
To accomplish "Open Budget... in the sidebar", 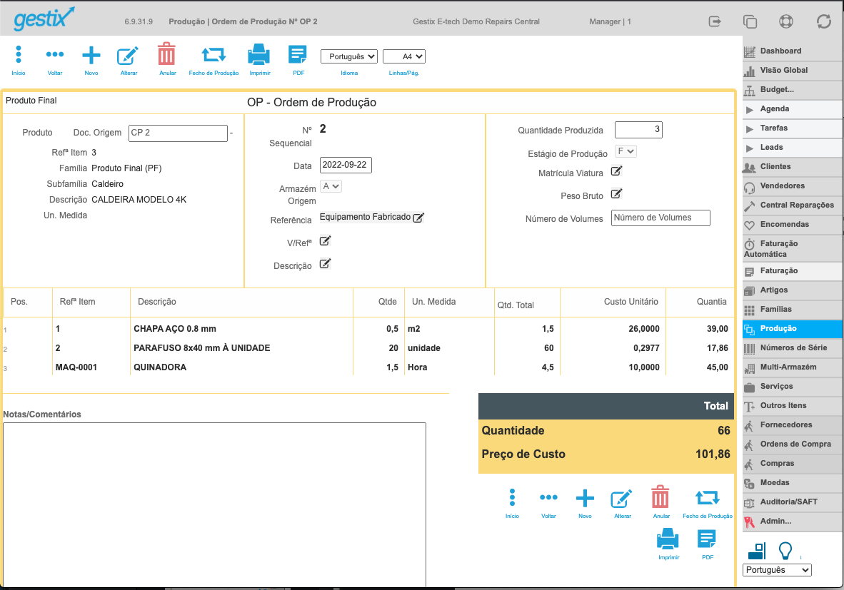I will pyautogui.click(x=793, y=89).
